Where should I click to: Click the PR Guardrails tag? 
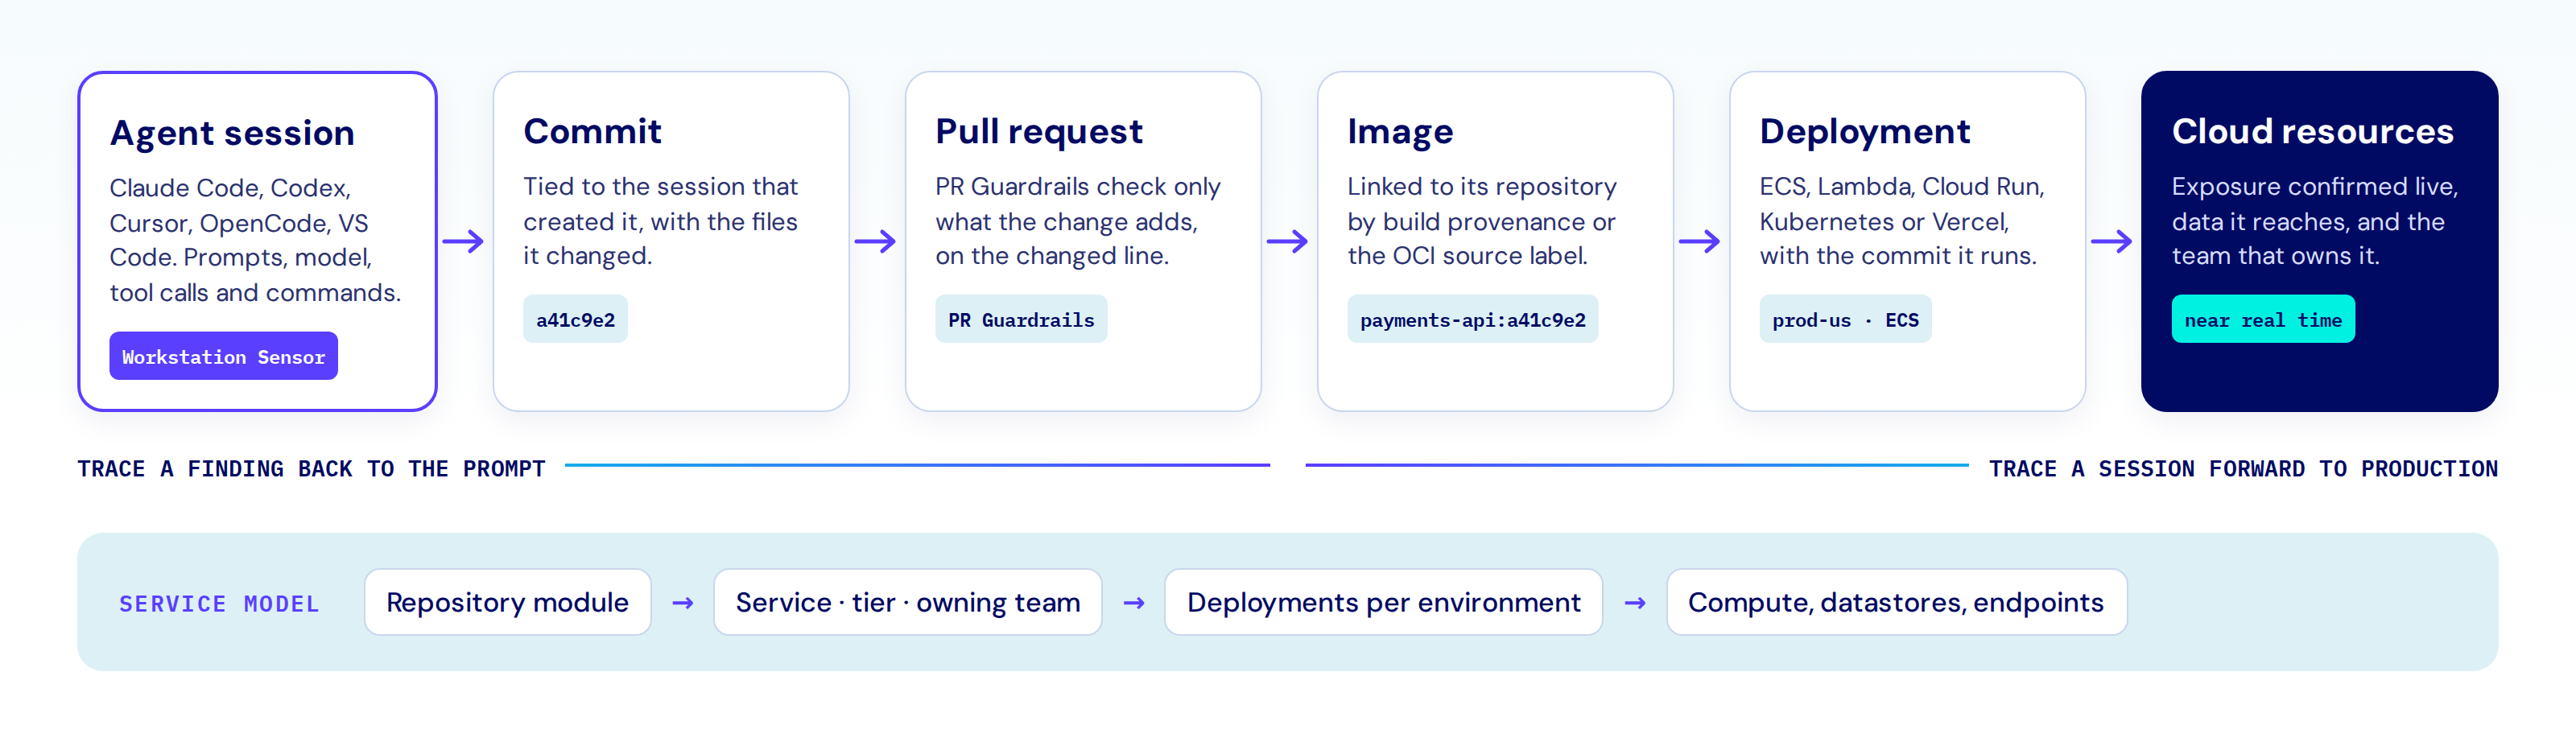pyautogui.click(x=1021, y=319)
